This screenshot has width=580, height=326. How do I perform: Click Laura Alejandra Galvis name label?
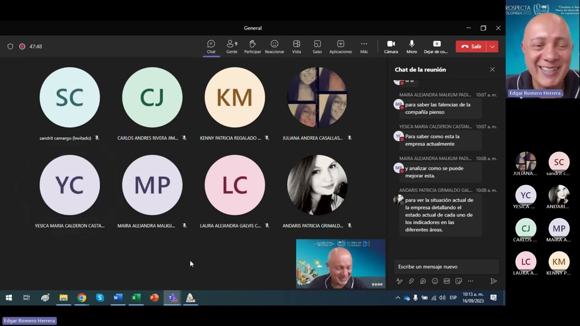[x=230, y=225]
